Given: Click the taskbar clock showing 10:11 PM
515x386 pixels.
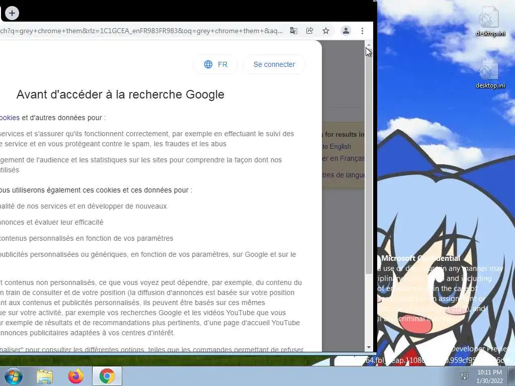Looking at the screenshot, I should pyautogui.click(x=489, y=376).
